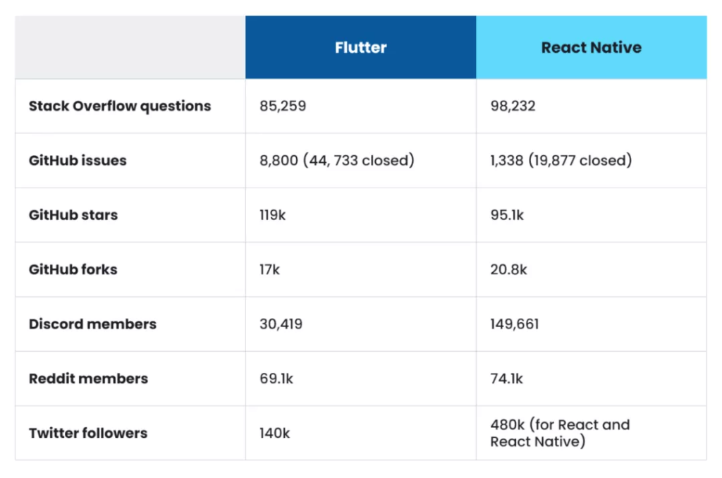Select the Stack Overflow questions row label
This screenshot has height=478, width=722.
tap(120, 106)
